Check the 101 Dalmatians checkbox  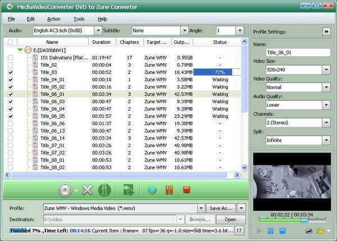click(x=10, y=58)
